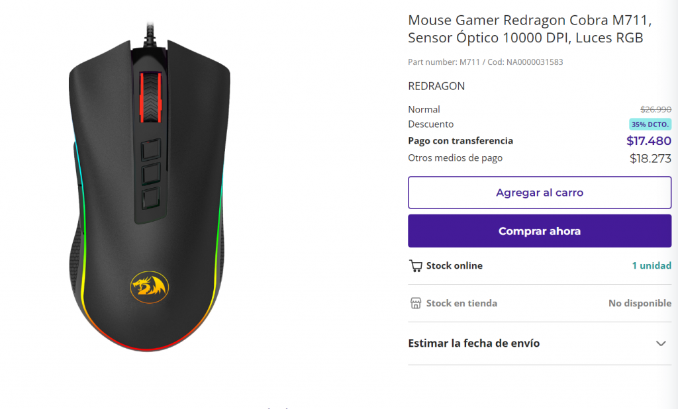Click the 35% DCTO discount badge
This screenshot has width=678, height=409.
click(650, 124)
